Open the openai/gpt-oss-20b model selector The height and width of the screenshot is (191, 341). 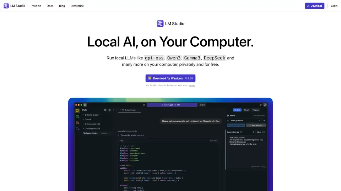[172, 105]
